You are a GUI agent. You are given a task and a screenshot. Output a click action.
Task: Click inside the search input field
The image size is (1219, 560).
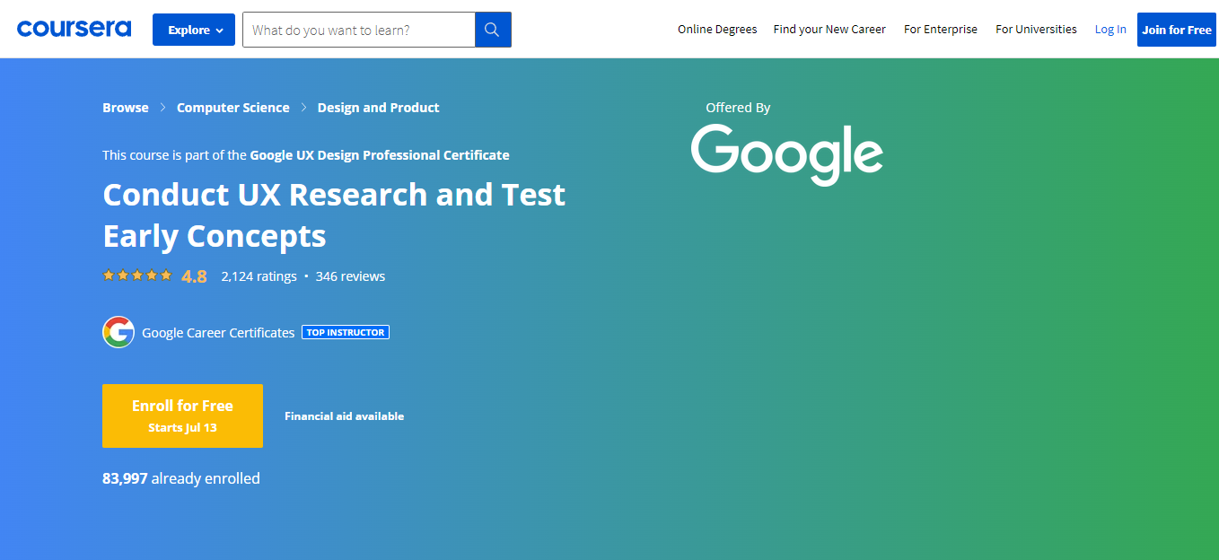click(358, 29)
